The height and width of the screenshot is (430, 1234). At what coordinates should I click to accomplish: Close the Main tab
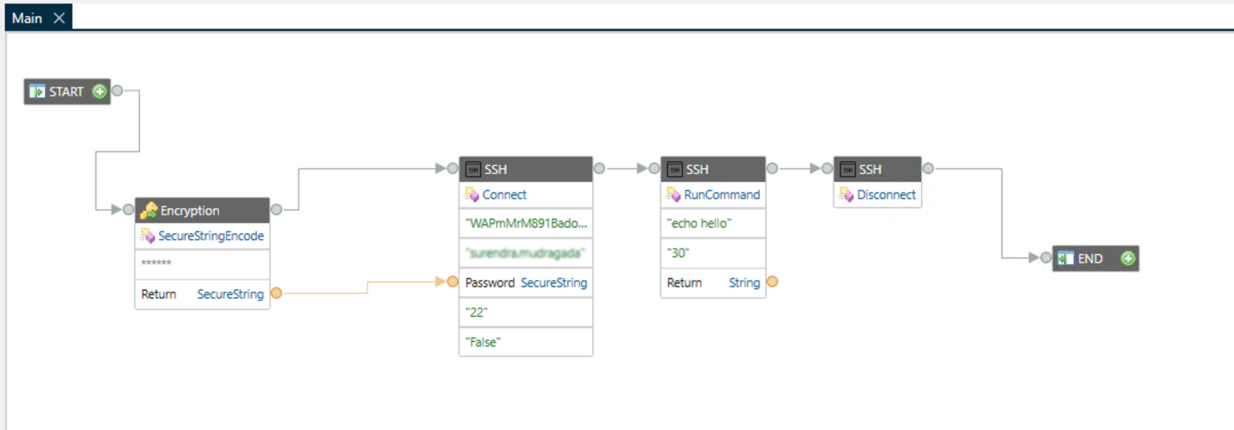click(x=59, y=18)
